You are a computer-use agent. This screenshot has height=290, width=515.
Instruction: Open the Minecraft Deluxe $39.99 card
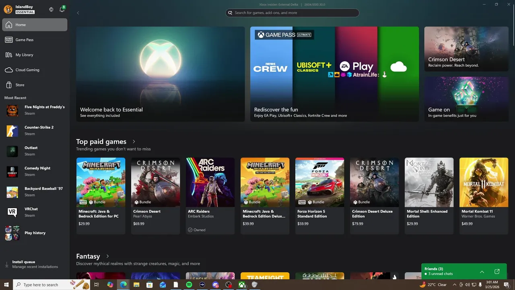point(265,196)
